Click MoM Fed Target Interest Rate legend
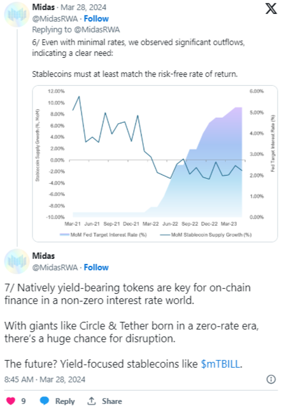284x411 pixels. coord(103,235)
